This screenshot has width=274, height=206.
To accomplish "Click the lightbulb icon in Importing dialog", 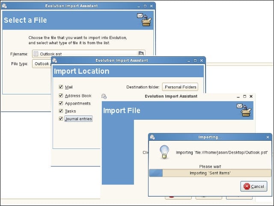I will [x=164, y=152].
